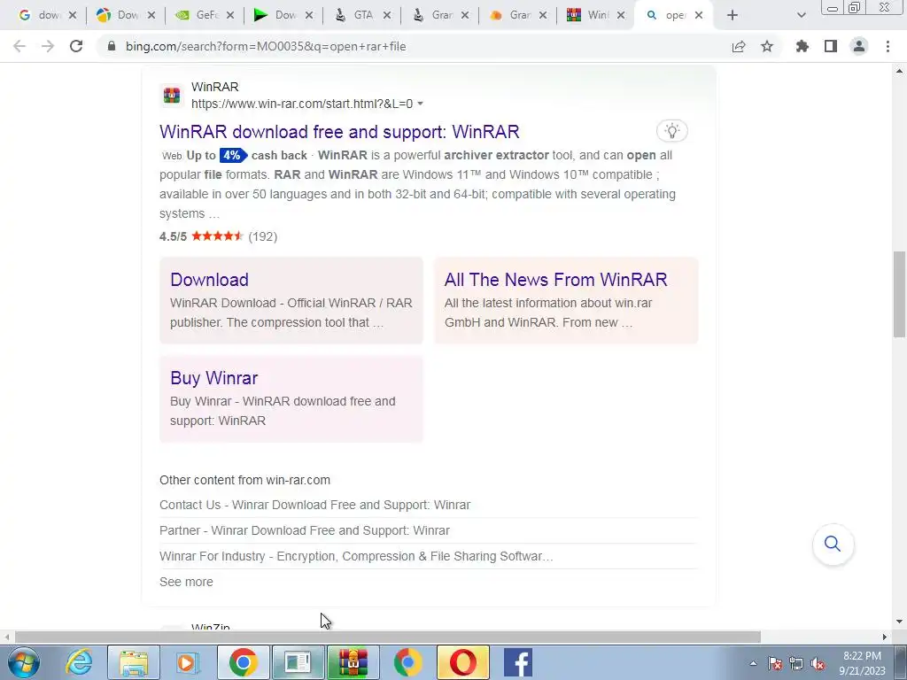Open the 'Partner - Winrar Download' link
The width and height of the screenshot is (907, 680).
coord(305,530)
